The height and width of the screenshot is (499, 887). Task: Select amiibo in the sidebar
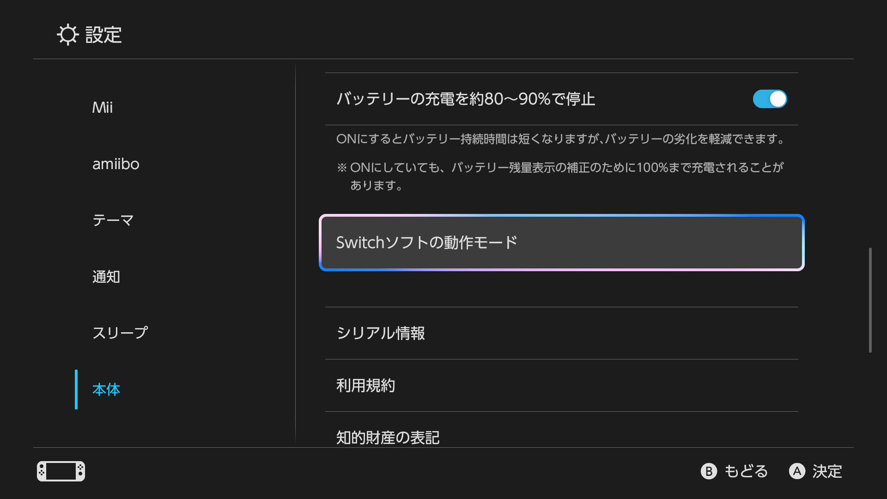[116, 164]
